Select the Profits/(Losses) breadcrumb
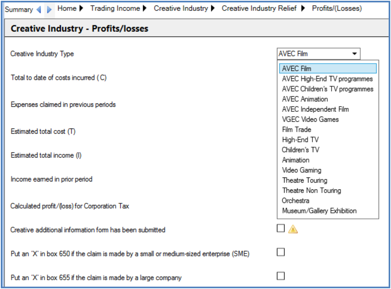 tap(337, 8)
